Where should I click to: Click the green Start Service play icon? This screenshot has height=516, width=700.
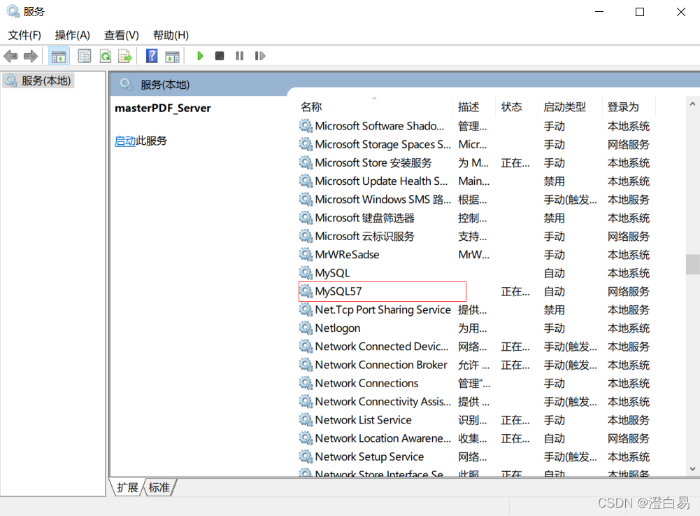[x=200, y=56]
